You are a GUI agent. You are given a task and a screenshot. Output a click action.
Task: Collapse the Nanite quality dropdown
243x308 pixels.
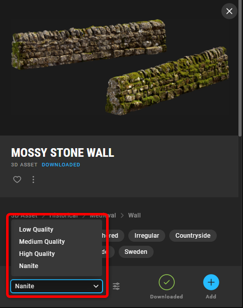pyautogui.click(x=57, y=286)
